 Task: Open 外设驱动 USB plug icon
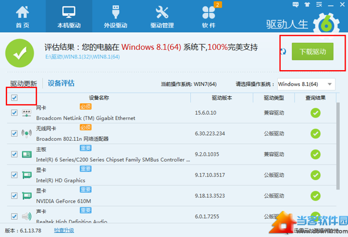115,12
